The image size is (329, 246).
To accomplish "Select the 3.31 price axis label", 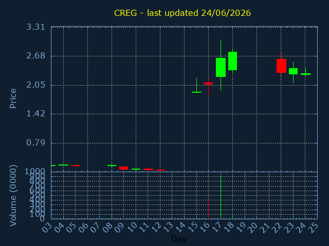I will (x=35, y=27).
